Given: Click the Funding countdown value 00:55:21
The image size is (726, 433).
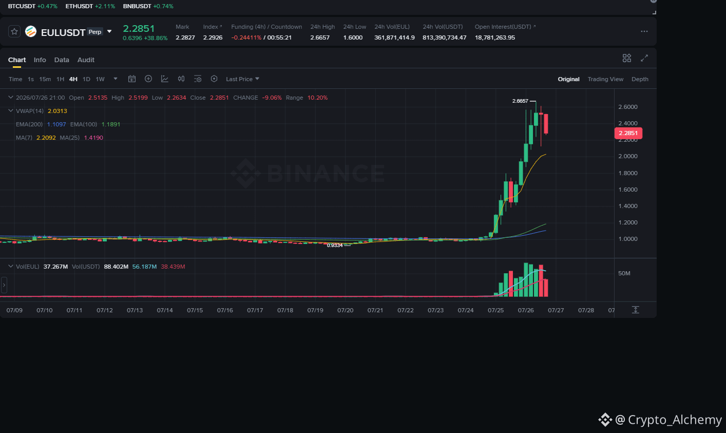Looking at the screenshot, I should [279, 37].
